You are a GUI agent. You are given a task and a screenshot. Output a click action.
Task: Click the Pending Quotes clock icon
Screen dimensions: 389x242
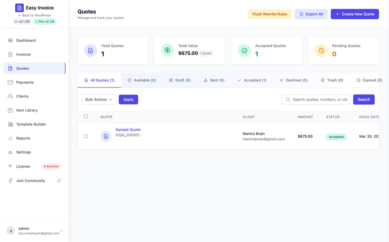321,51
